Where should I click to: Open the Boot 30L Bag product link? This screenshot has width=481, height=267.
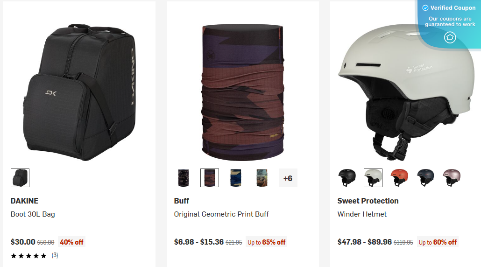coord(33,214)
